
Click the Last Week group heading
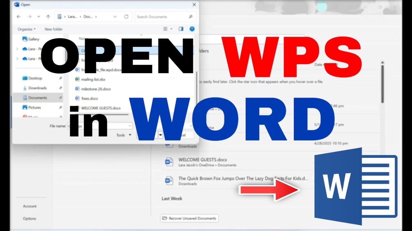[172, 199]
